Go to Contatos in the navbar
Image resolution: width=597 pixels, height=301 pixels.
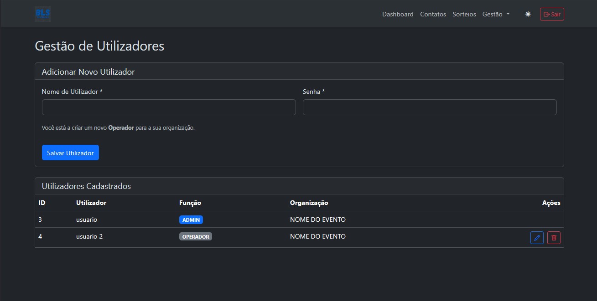433,14
